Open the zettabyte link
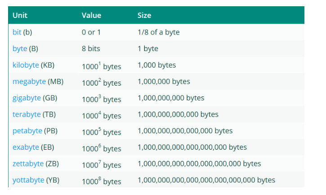The height and width of the screenshot is (195, 326). (x=28, y=164)
